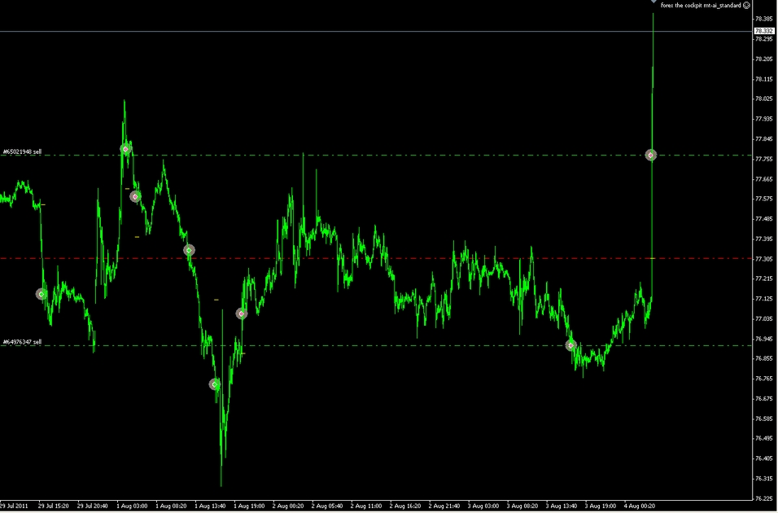Click the green marker on the red dash-dot level line
778x513 pixels.
189,251
